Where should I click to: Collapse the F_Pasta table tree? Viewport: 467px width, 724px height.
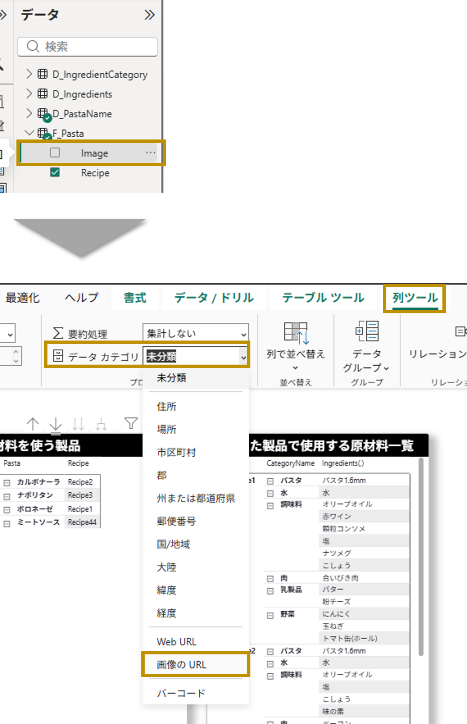click(29, 133)
